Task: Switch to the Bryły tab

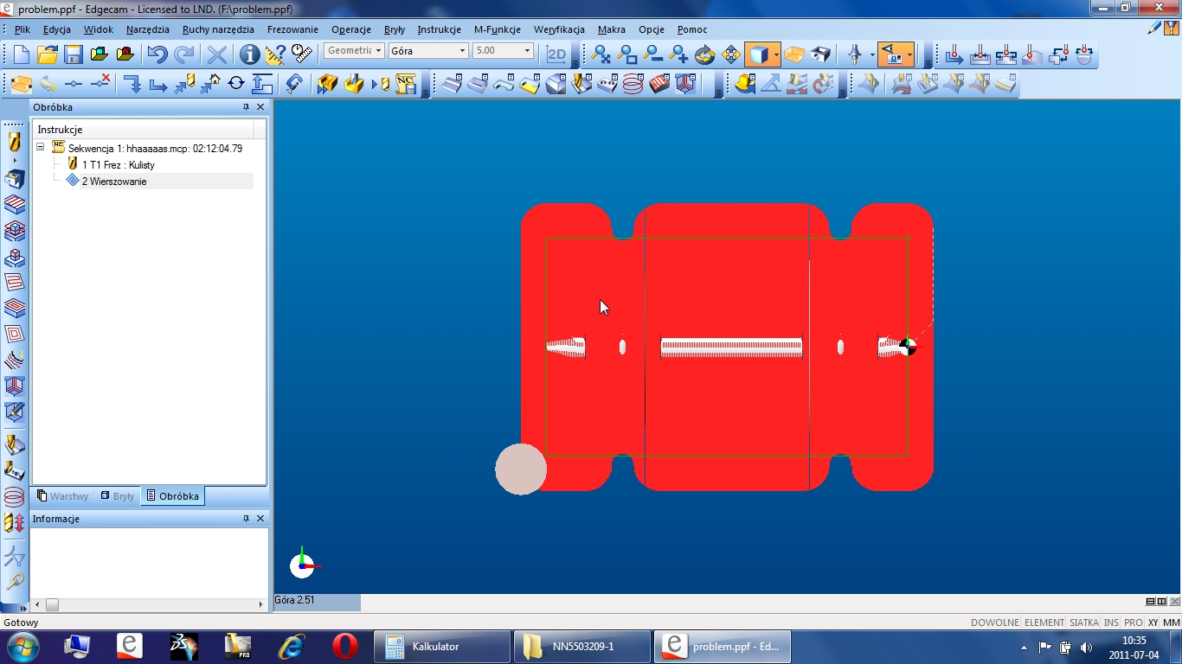Action: pyautogui.click(x=117, y=496)
